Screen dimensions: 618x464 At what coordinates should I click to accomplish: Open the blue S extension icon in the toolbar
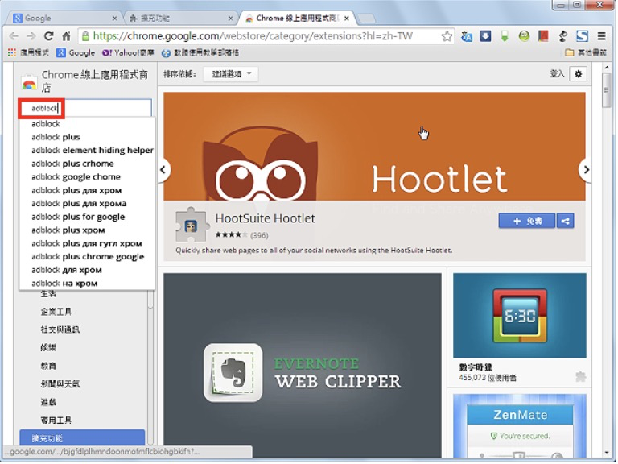[582, 36]
